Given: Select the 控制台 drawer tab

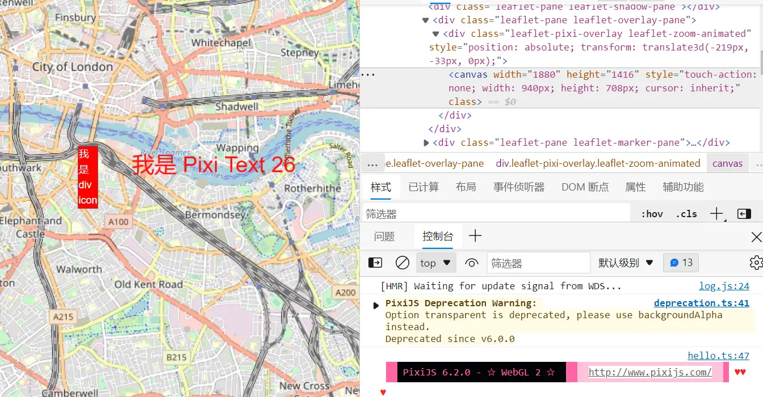Looking at the screenshot, I should pos(438,236).
